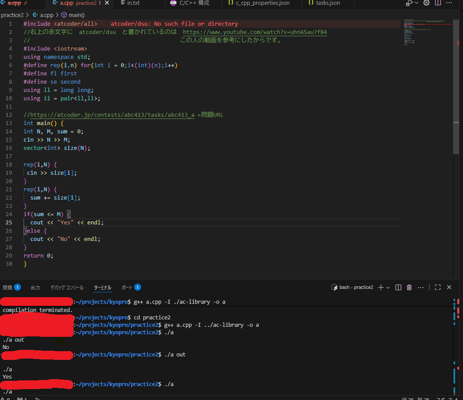
Task: Open the デバッグ コンソール panel tab
Action: tap(67, 288)
